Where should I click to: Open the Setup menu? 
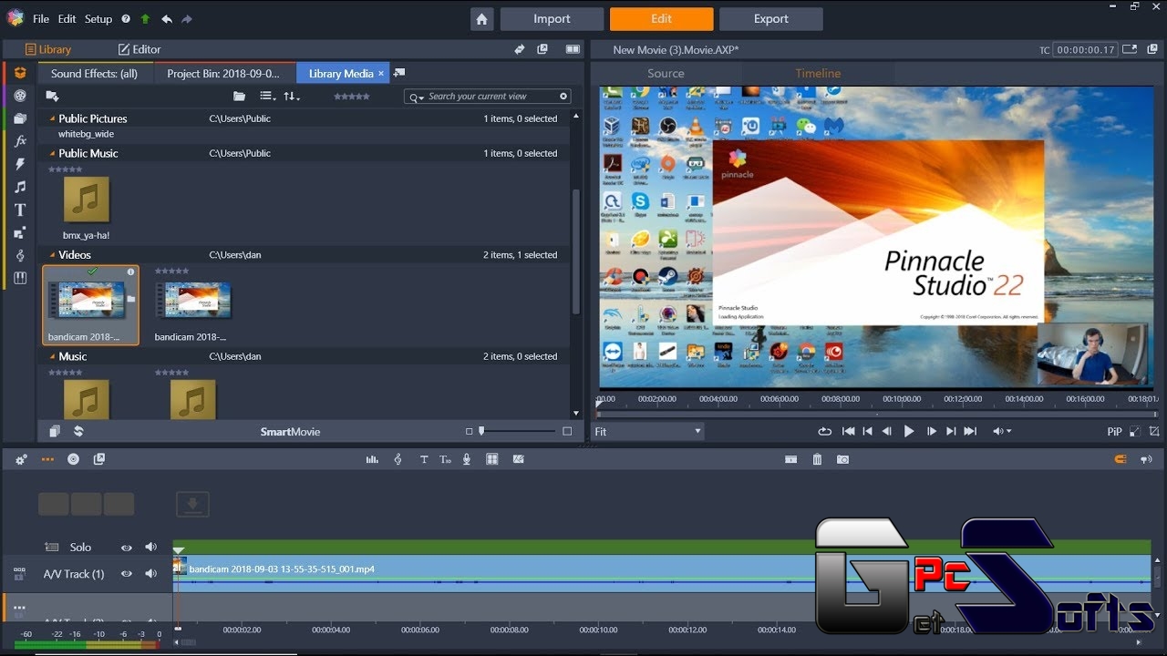pyautogui.click(x=98, y=18)
